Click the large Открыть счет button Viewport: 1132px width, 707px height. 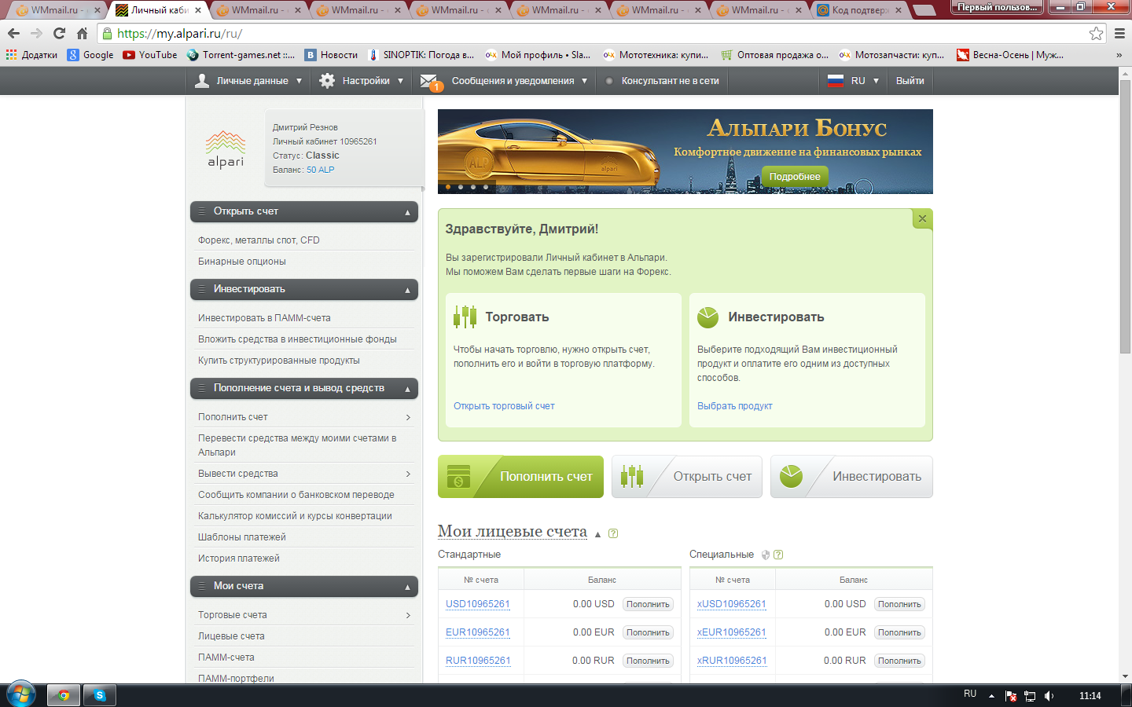click(687, 477)
